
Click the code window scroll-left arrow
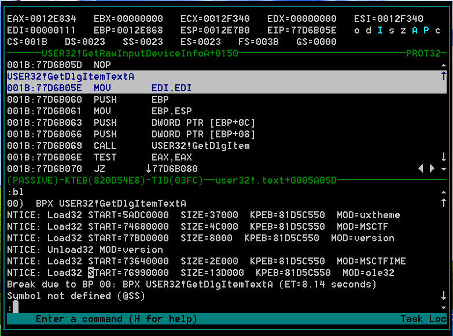tap(421, 168)
